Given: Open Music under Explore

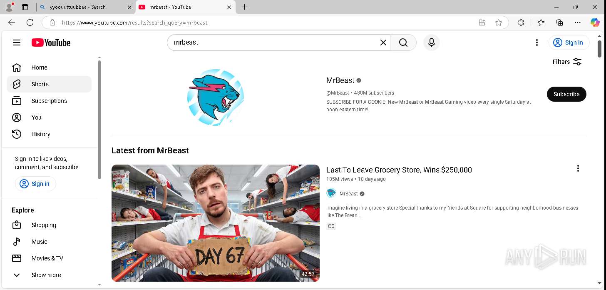Looking at the screenshot, I should pos(49,242).
